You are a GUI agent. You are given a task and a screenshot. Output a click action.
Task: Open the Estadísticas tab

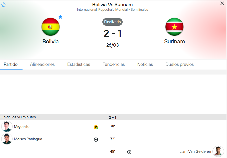[79, 64]
